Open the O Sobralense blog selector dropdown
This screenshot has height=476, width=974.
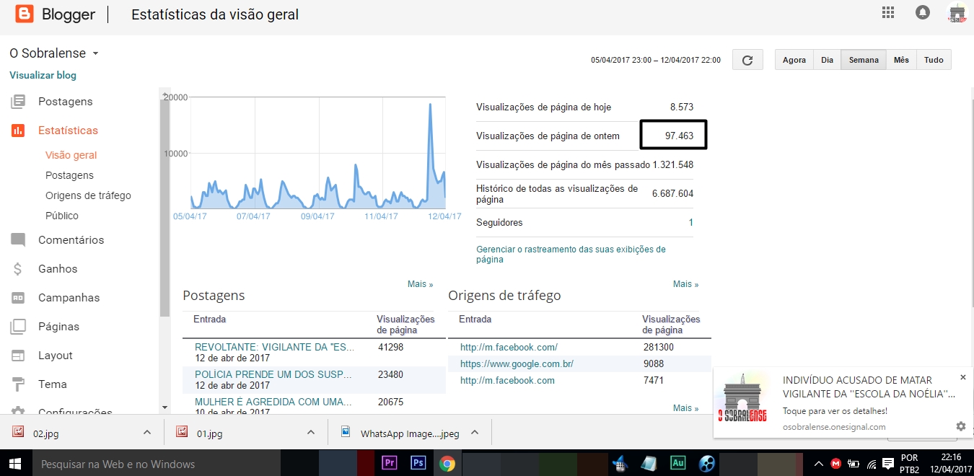(54, 53)
